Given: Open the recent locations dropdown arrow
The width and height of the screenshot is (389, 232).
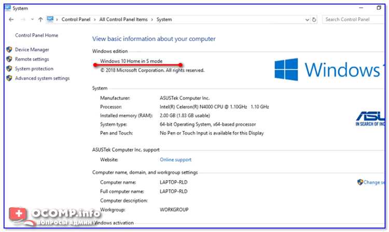Looking at the screenshot, I should point(32,19).
